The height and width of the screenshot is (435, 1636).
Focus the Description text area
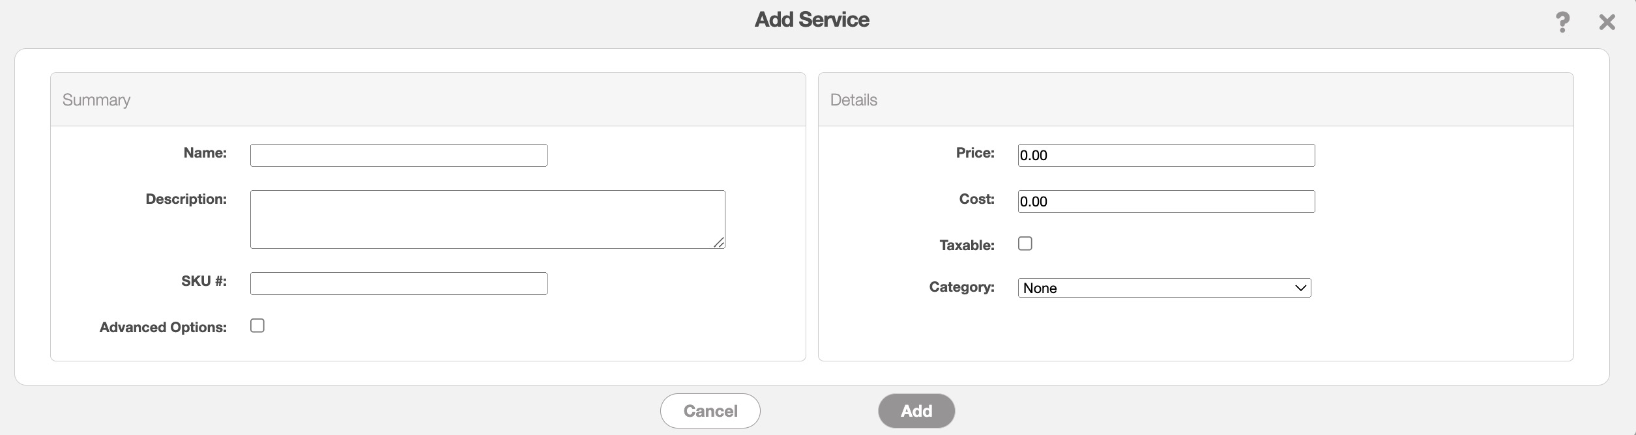[487, 219]
